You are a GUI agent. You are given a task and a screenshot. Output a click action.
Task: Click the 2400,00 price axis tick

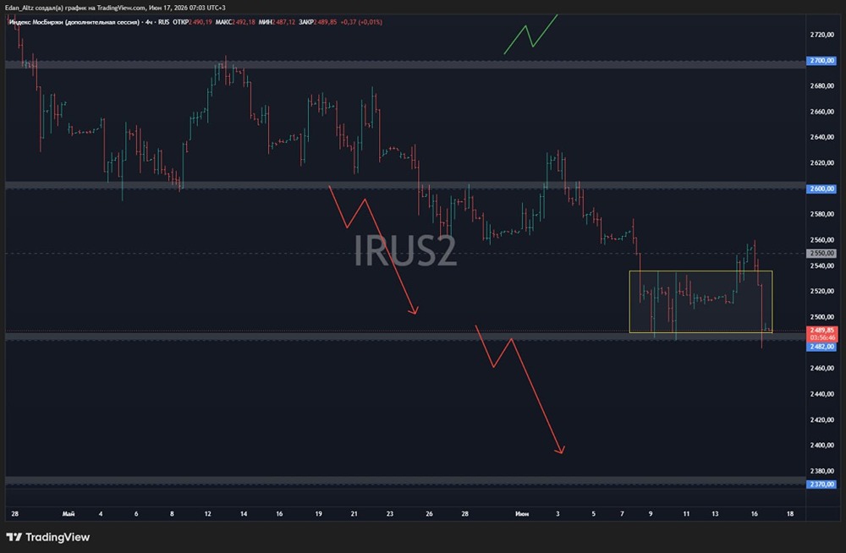(x=821, y=445)
